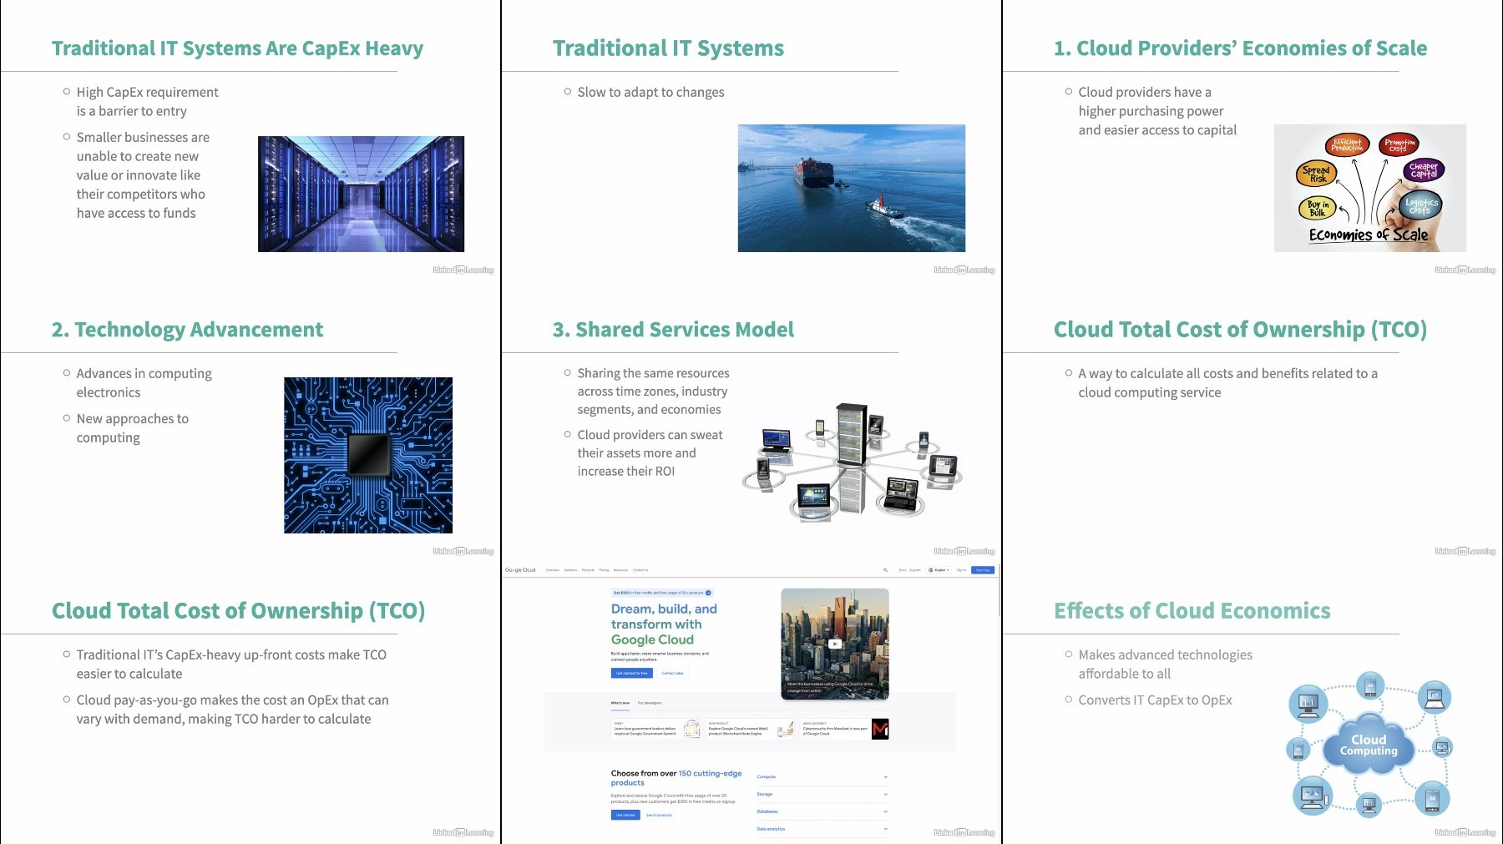This screenshot has width=1503, height=844.
Task: Click the Start free button in header
Action: 983,570
